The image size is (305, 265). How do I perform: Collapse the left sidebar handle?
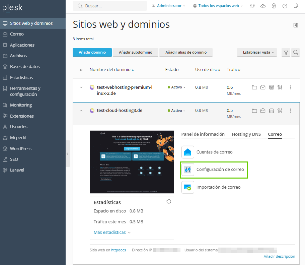(68, 153)
